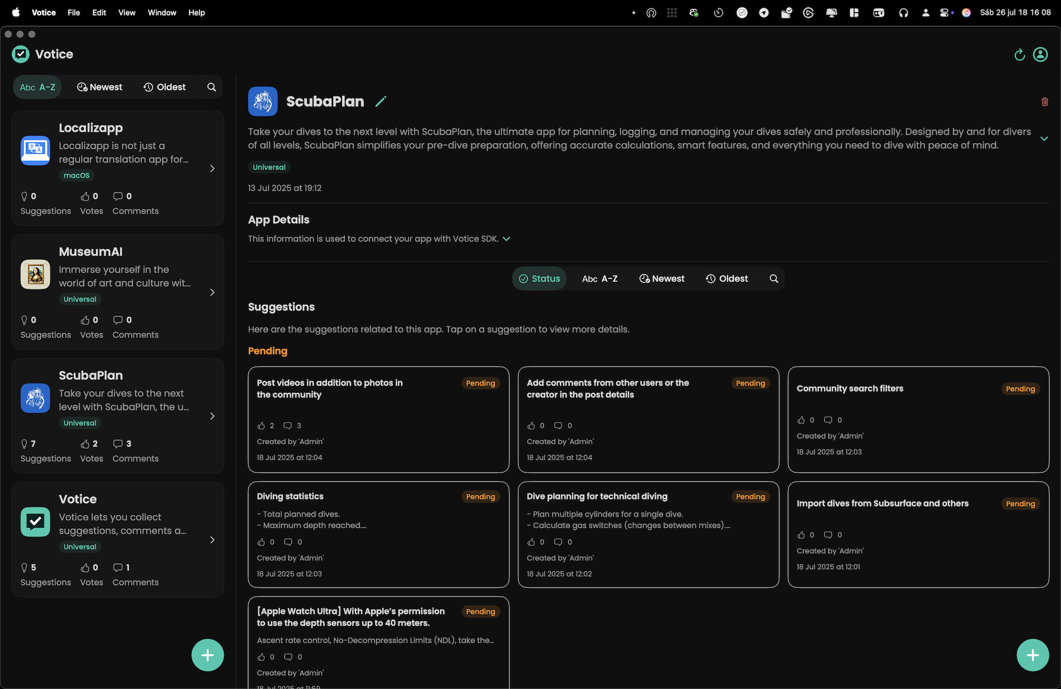Open the Window menu
The height and width of the screenshot is (689, 1061).
[162, 13]
